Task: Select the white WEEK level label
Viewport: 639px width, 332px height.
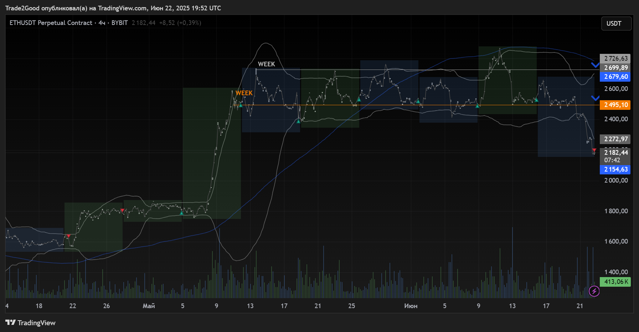Action: (266, 64)
